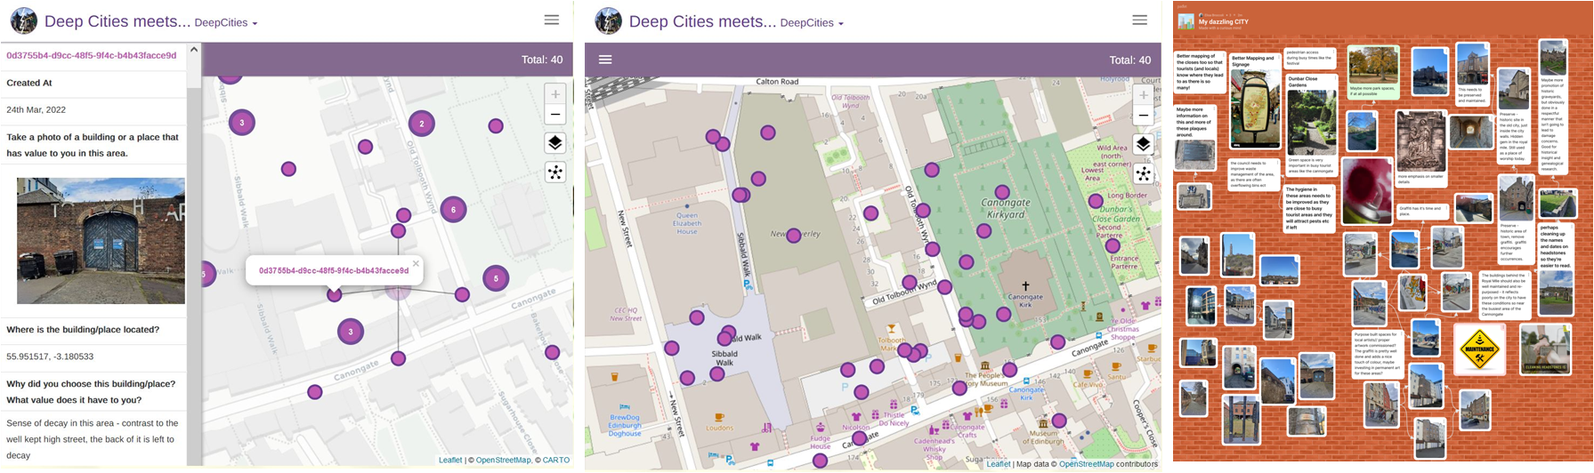
Task: Zoom in on the middle map
Action: [x=1144, y=94]
